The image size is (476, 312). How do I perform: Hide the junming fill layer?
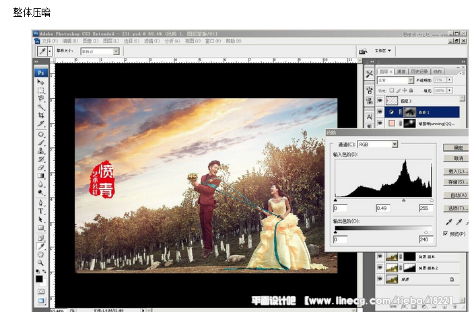pyautogui.click(x=380, y=123)
